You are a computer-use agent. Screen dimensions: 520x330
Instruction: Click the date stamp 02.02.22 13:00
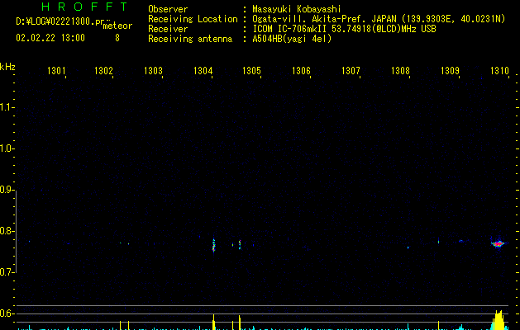(50, 38)
